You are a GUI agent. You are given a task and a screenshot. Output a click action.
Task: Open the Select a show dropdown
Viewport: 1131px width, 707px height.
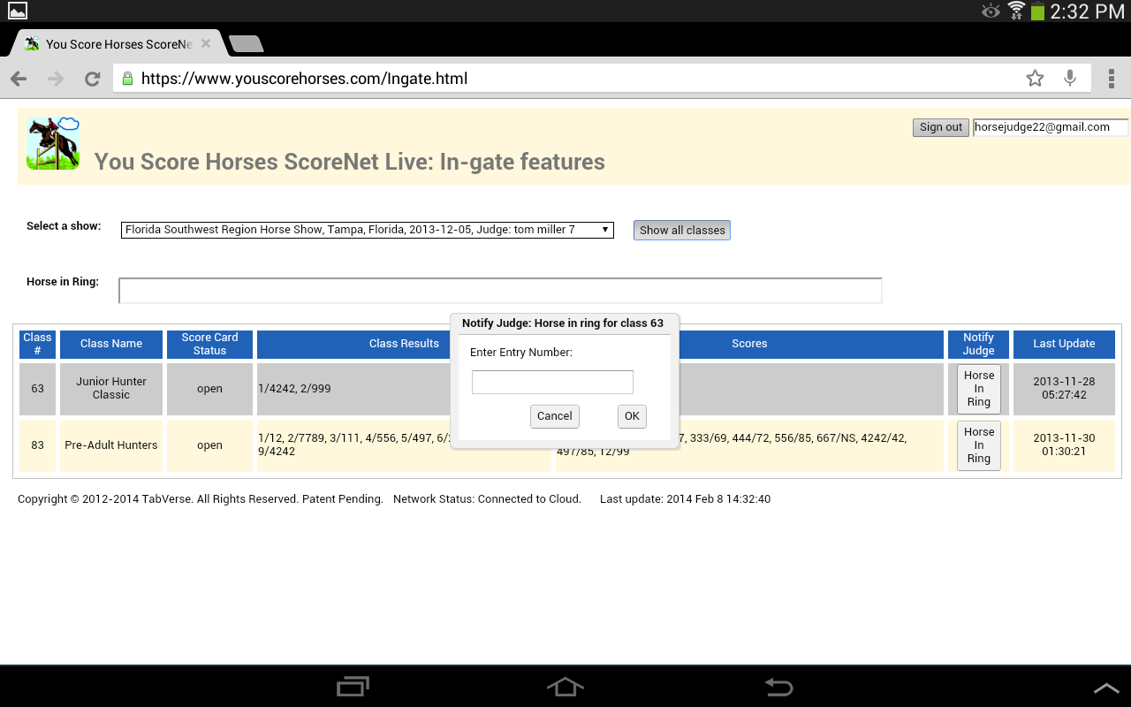[x=367, y=230]
